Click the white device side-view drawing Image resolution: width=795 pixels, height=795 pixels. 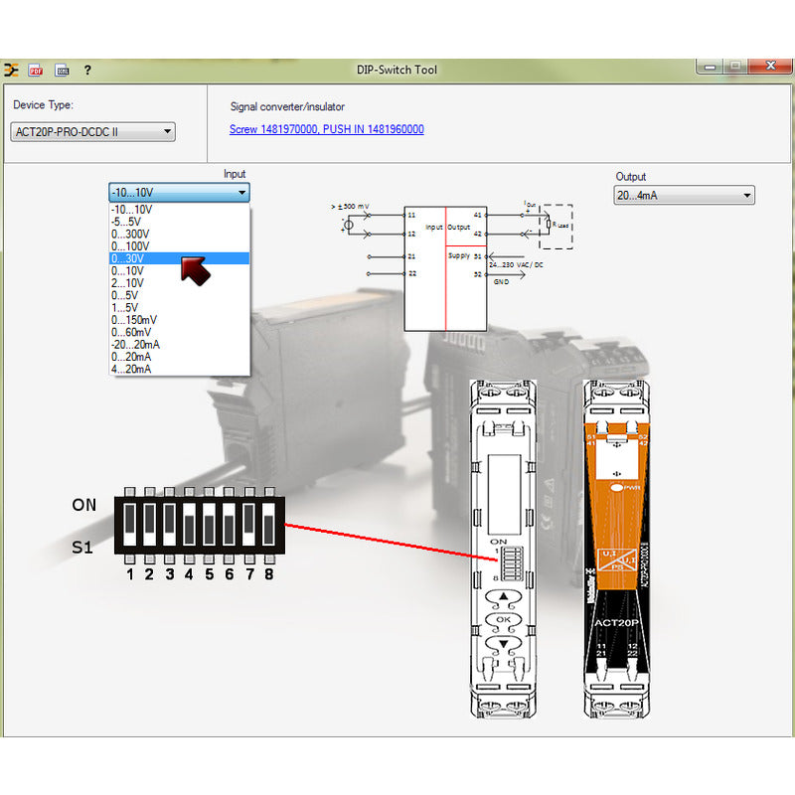tap(503, 549)
